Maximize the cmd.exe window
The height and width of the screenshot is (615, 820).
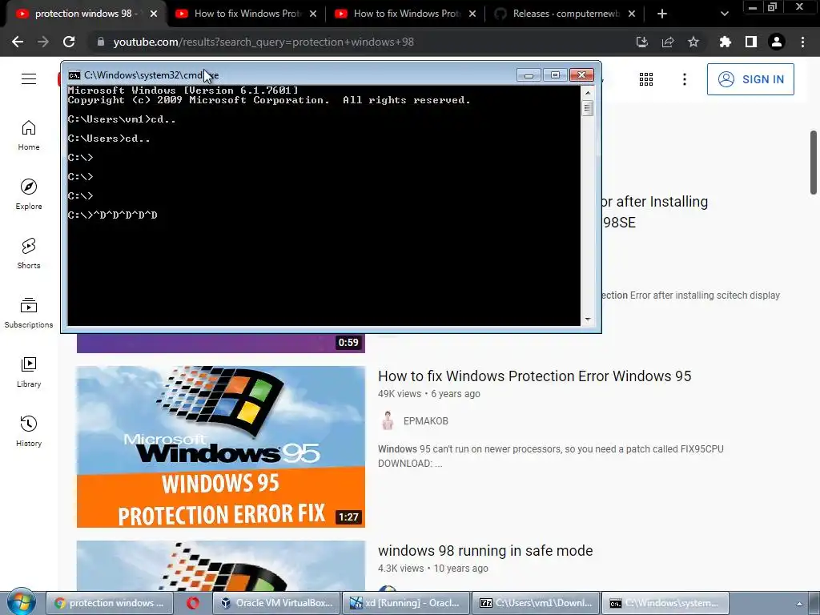click(555, 75)
